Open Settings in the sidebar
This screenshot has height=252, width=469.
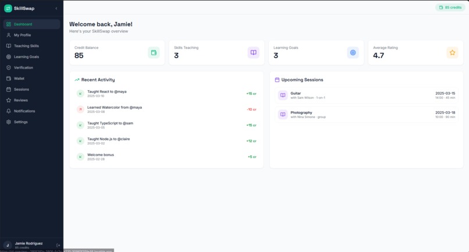pos(31,122)
